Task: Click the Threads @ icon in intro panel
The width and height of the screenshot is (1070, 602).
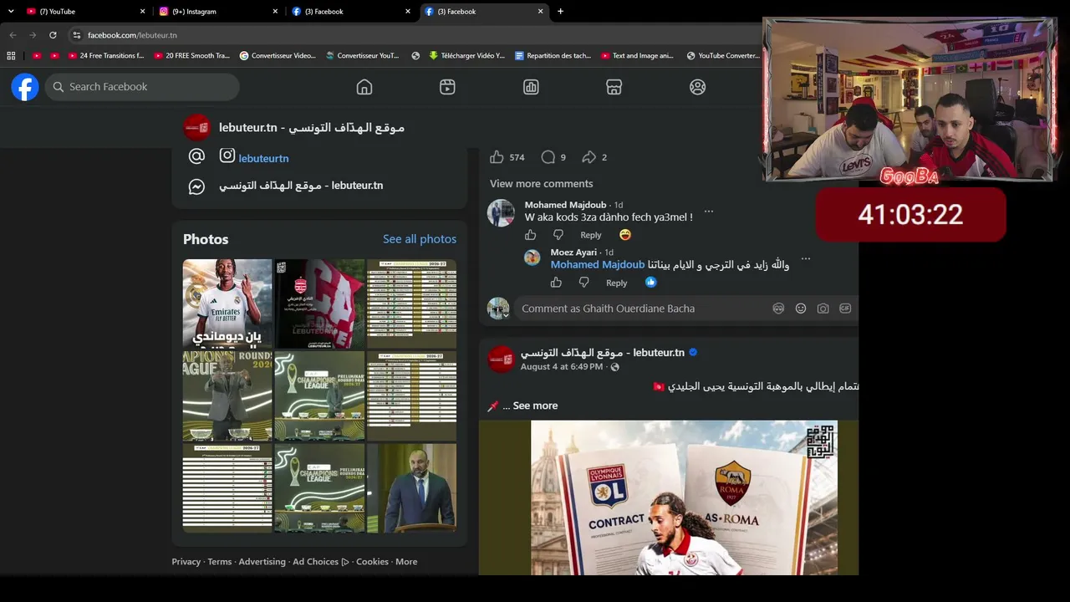Action: [196, 156]
